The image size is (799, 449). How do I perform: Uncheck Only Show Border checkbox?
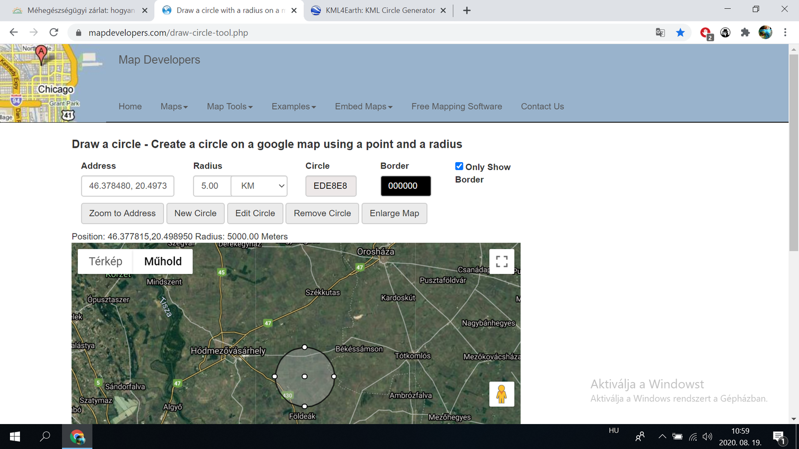(459, 166)
